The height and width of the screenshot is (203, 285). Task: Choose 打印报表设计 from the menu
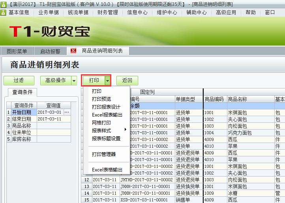[106, 107]
